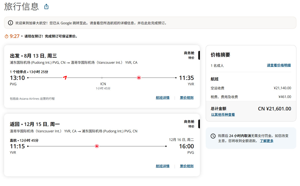View 票价规则 for the return flight
Screen dimensions: 300x186
click(x=186, y=166)
